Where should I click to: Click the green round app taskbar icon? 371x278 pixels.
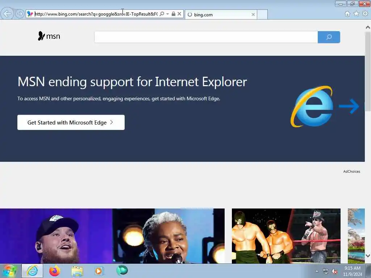click(x=122, y=270)
